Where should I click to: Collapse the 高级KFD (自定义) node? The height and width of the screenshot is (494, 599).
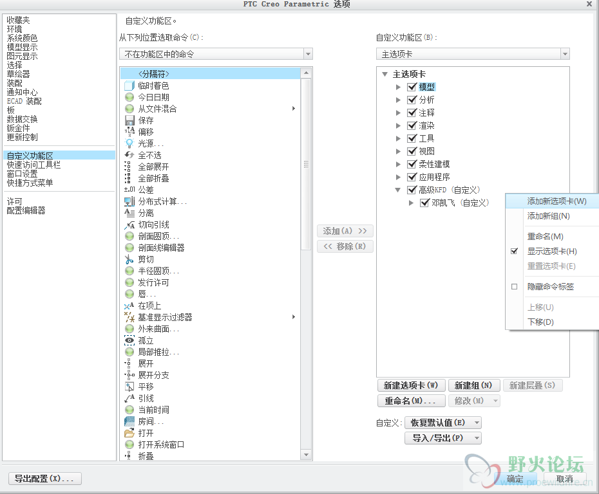[x=398, y=190]
